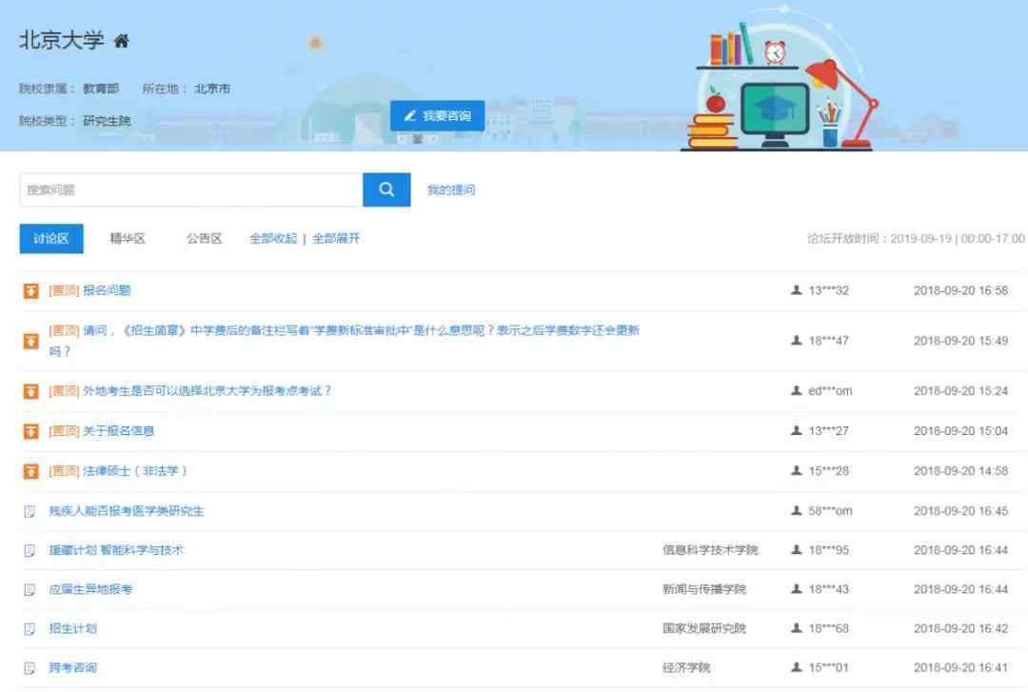This screenshot has width=1028, height=692.
Task: Switch to the 讨论区 tab
Action: pyautogui.click(x=51, y=239)
